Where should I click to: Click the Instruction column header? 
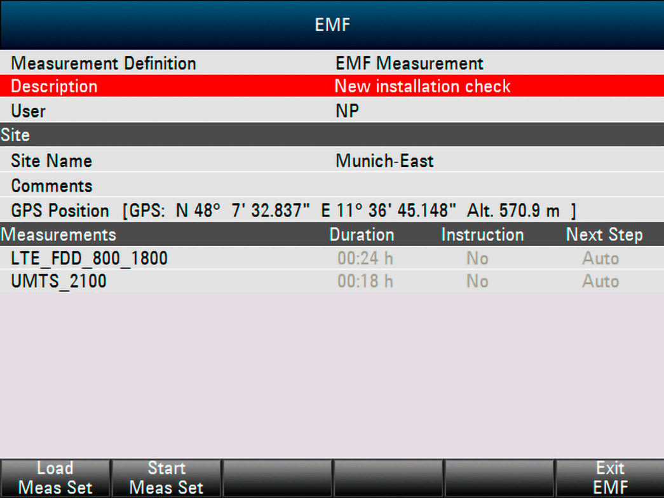click(482, 234)
